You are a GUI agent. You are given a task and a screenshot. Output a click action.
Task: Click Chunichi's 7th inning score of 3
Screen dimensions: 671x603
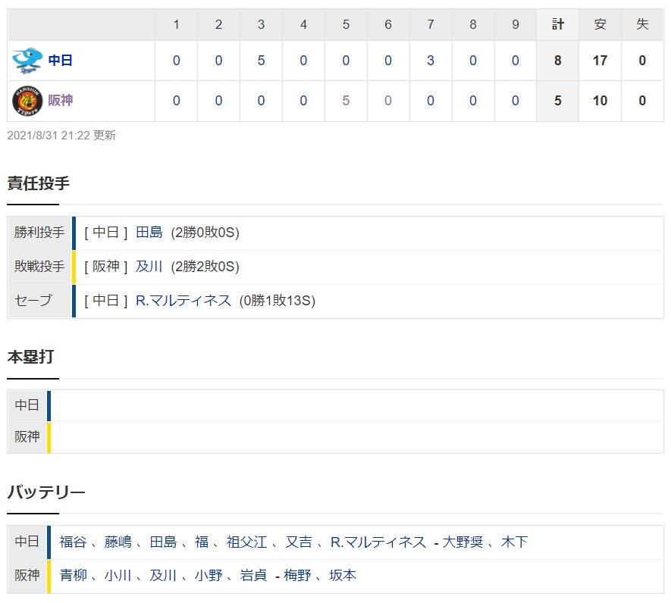[430, 61]
